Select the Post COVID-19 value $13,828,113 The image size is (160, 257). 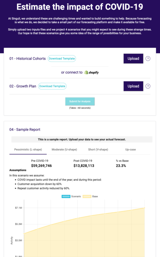(84, 166)
